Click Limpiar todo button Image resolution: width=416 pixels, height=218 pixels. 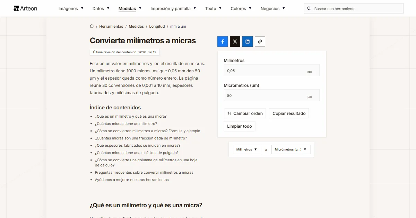240,126
